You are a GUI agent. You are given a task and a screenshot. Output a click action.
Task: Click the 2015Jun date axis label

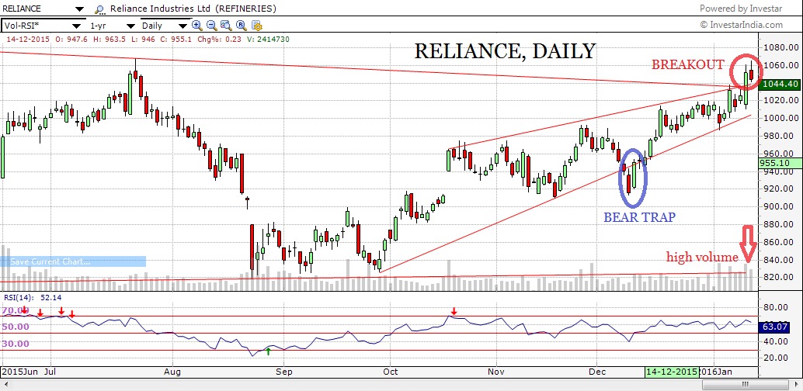click(x=19, y=371)
